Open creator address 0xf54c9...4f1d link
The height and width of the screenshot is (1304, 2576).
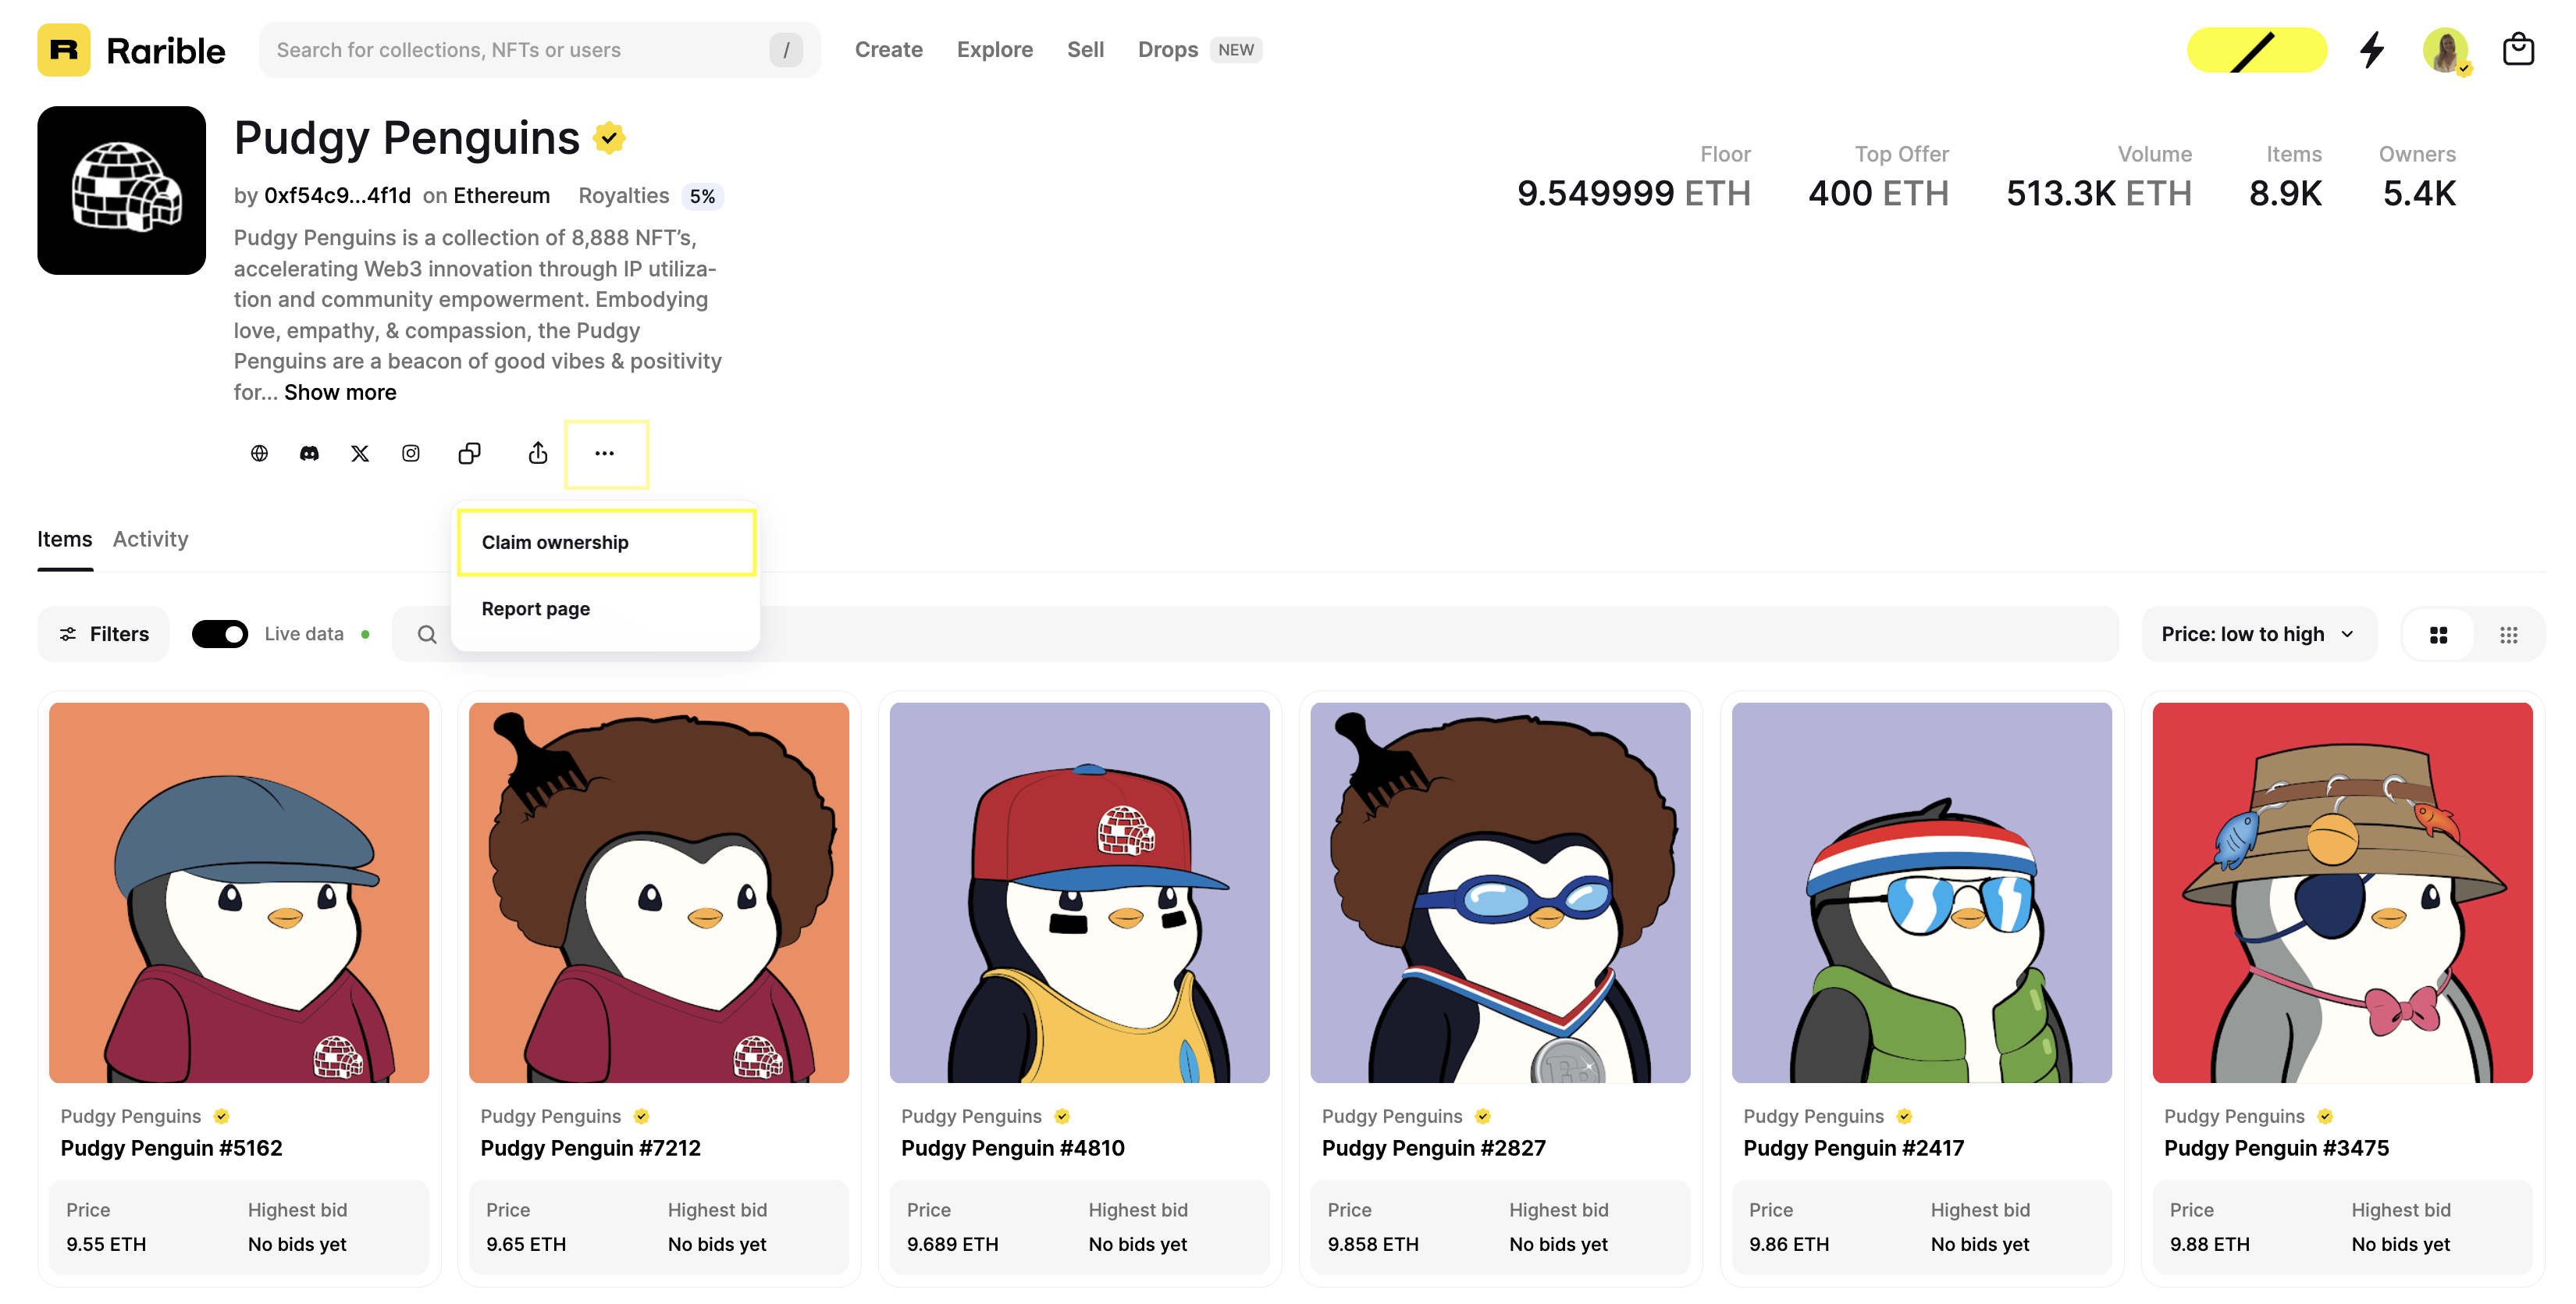337,196
